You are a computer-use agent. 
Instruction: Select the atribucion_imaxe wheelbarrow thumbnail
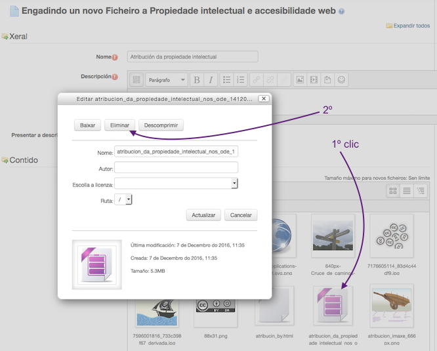click(391, 308)
